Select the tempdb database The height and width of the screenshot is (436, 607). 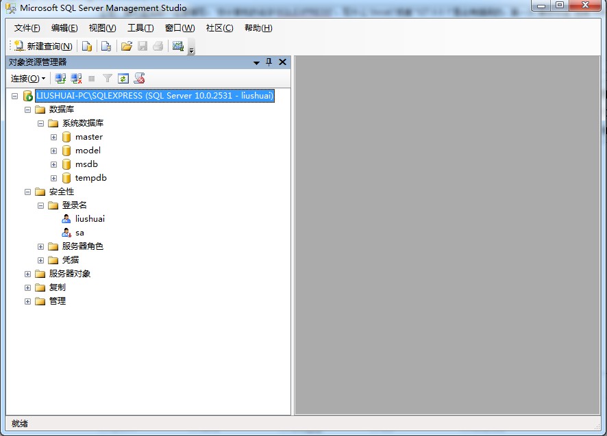pyautogui.click(x=90, y=178)
